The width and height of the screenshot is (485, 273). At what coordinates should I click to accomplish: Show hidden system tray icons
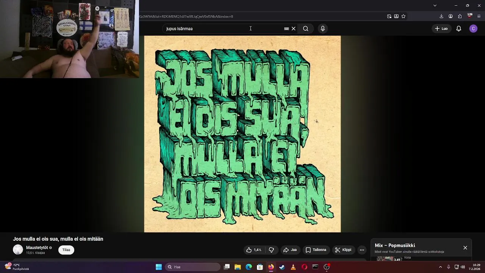[440, 267]
